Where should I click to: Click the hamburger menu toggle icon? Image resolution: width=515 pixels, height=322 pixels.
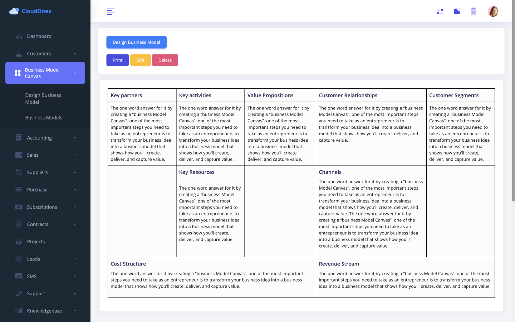(x=111, y=11)
